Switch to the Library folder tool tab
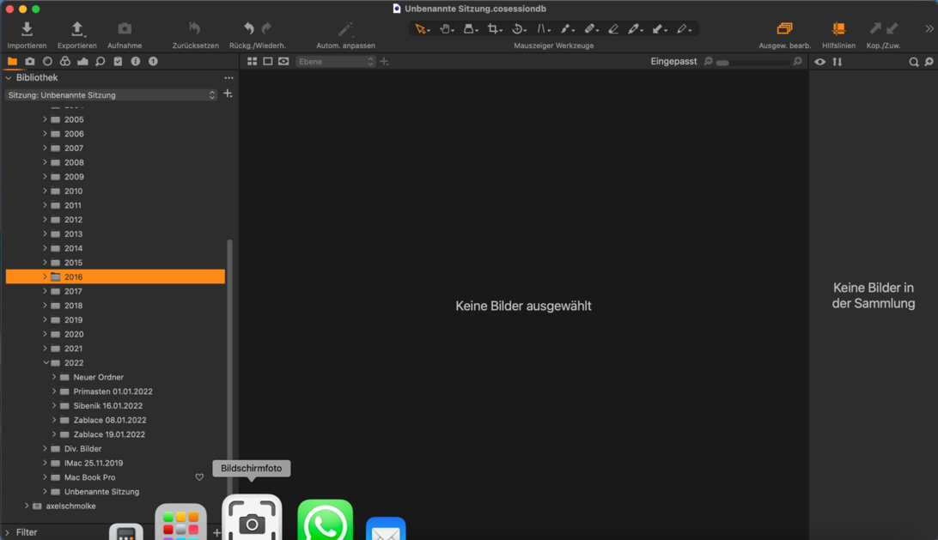Image resolution: width=938 pixels, height=540 pixels. coord(12,62)
